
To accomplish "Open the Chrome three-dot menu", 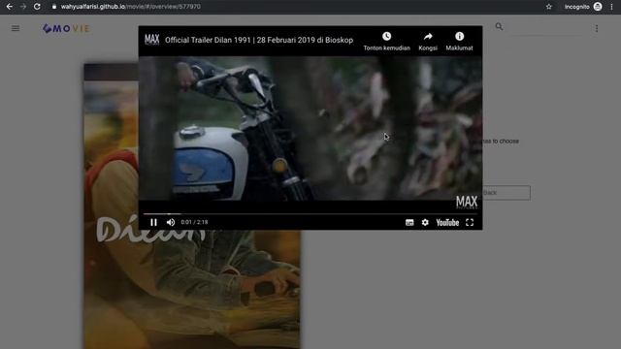I will [x=611, y=7].
